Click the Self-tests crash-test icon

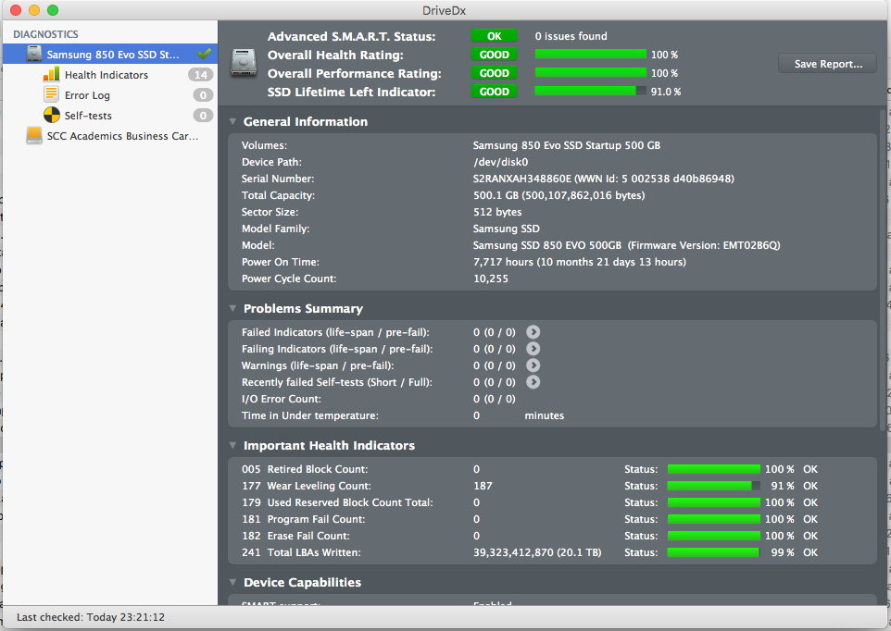[x=51, y=116]
